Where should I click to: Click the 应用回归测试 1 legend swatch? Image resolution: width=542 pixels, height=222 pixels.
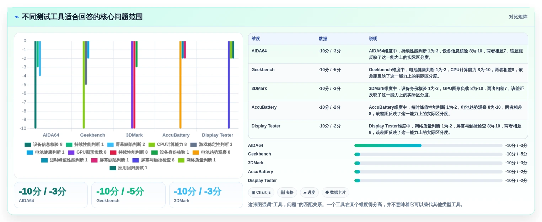click(113, 168)
